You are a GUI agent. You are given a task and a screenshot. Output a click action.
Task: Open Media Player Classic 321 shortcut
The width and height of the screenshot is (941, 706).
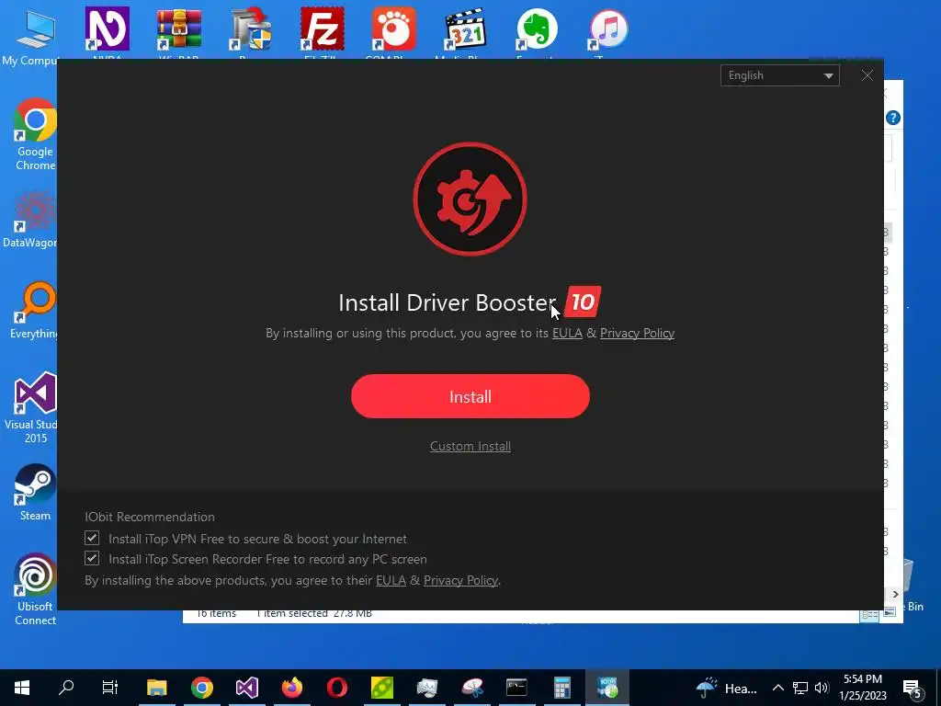[x=465, y=32]
